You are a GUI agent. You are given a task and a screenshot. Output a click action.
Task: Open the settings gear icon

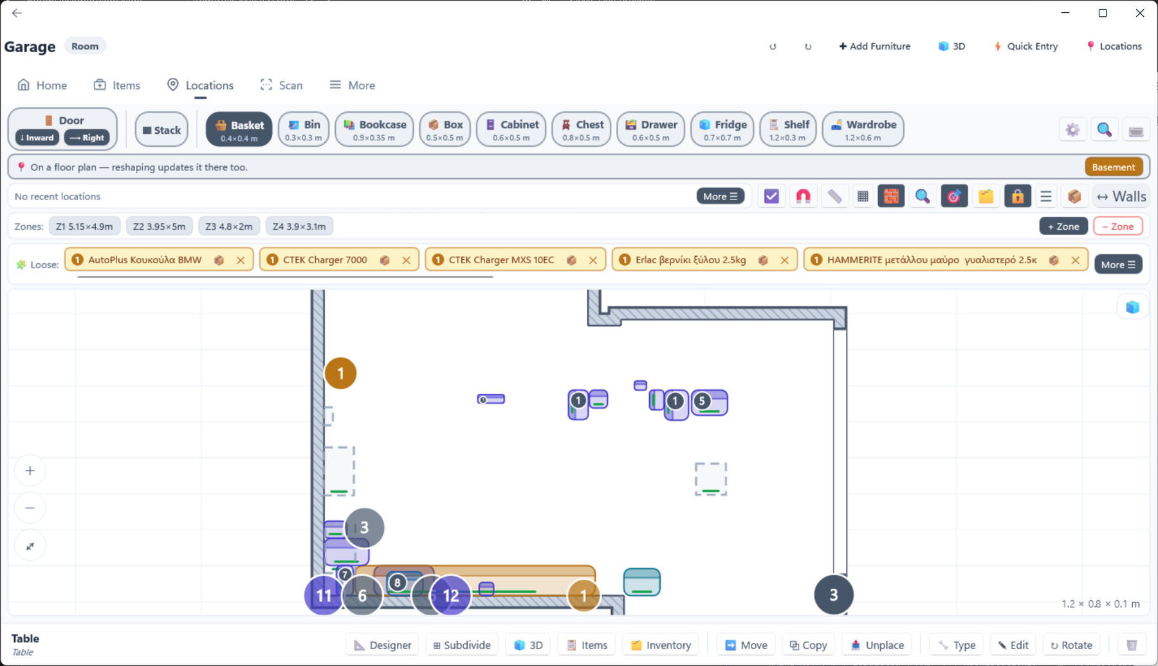(x=1072, y=130)
